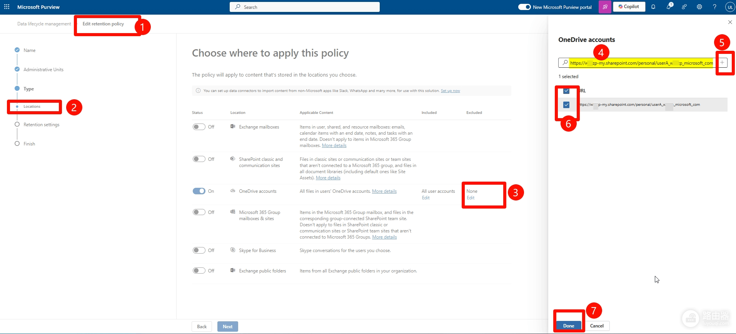Click the completed Name step checkmark
This screenshot has height=334, width=736.
click(17, 50)
